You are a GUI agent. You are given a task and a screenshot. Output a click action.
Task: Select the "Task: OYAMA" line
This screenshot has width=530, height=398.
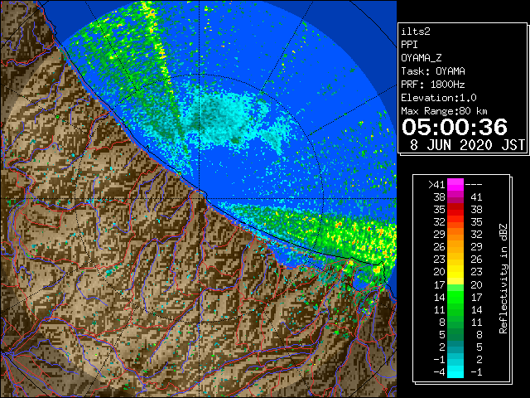(x=433, y=71)
